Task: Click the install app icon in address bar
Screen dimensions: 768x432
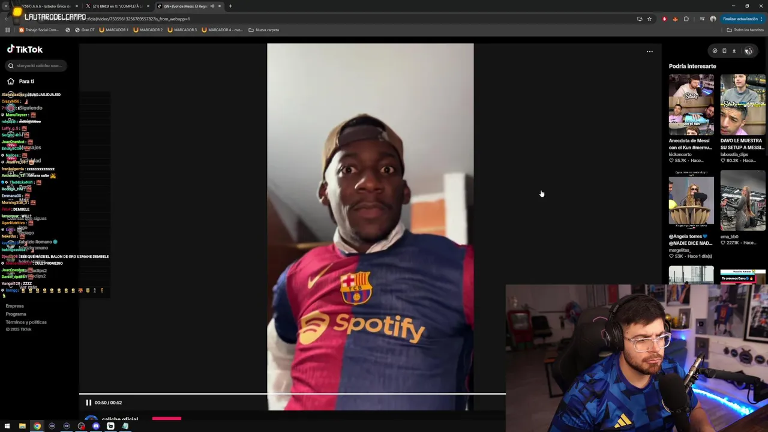Action: 639,19
